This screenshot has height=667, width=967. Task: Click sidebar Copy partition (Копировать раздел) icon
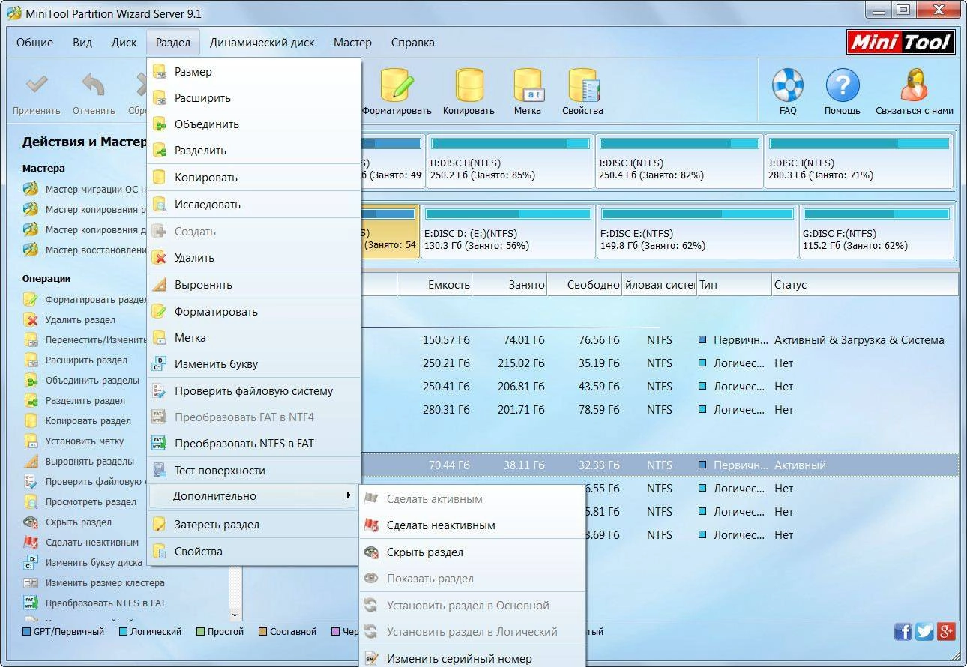pos(31,420)
